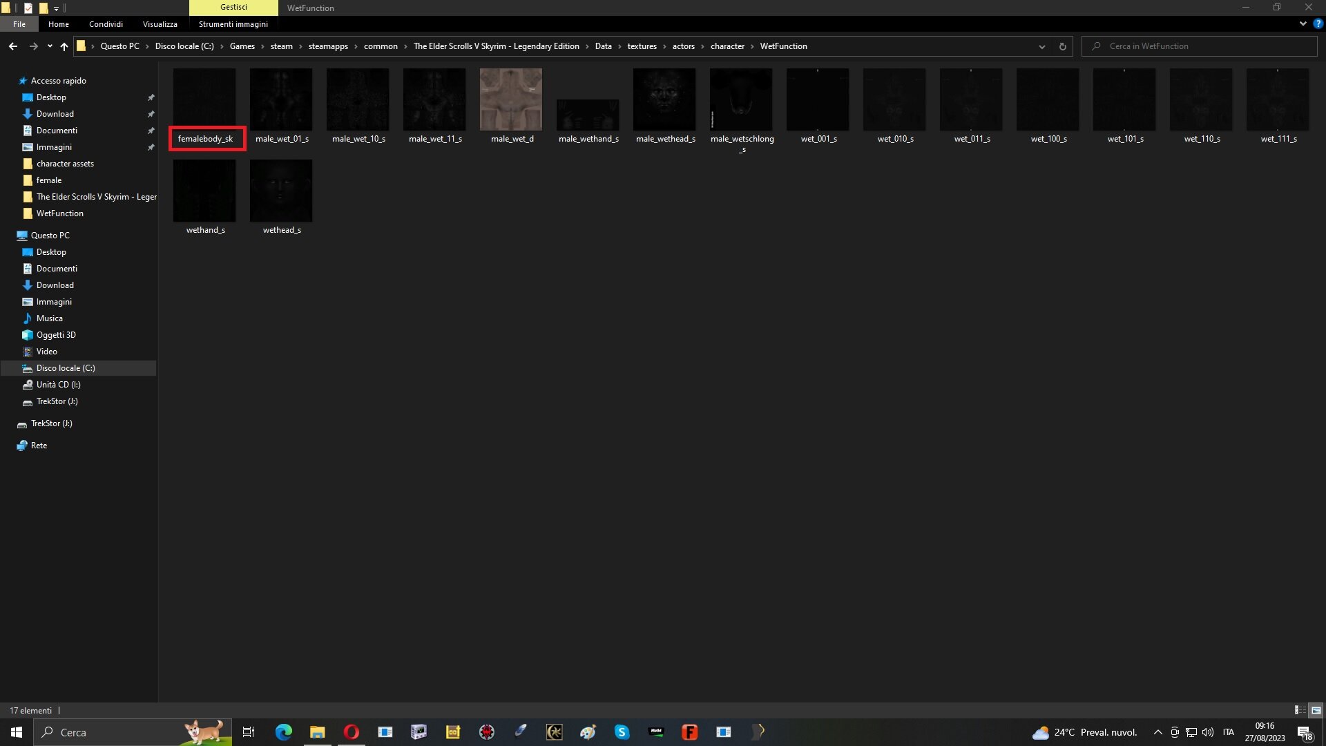The image size is (1326, 746).
Task: Navigate to the textures breadcrumb folder
Action: click(642, 46)
